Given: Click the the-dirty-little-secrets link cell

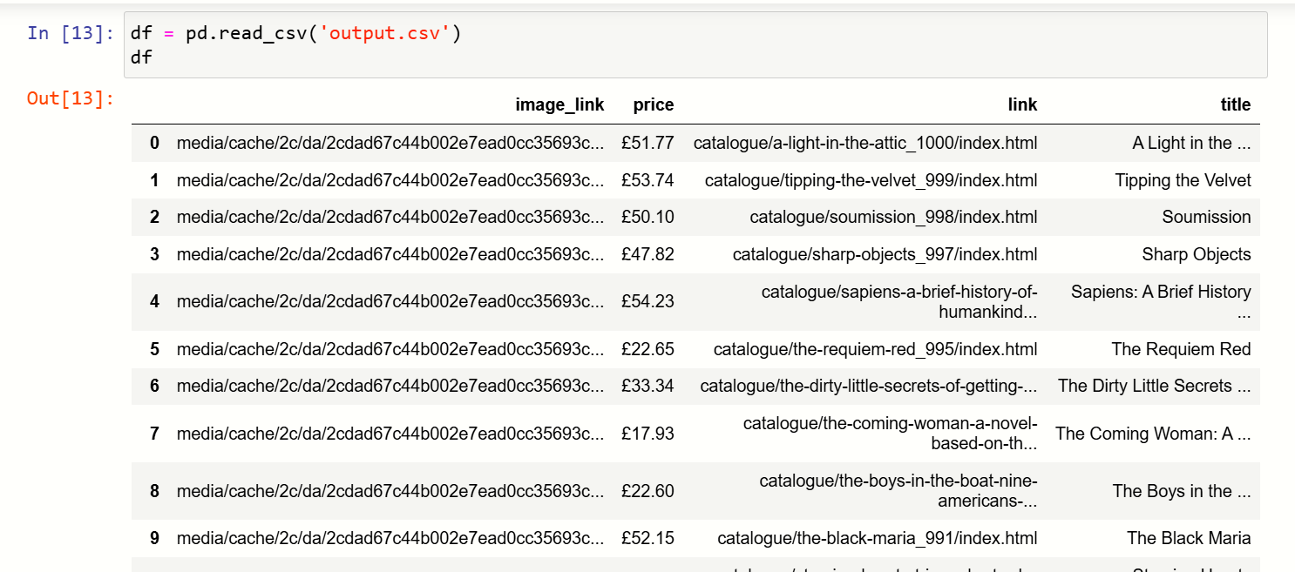Looking at the screenshot, I should tap(869, 386).
